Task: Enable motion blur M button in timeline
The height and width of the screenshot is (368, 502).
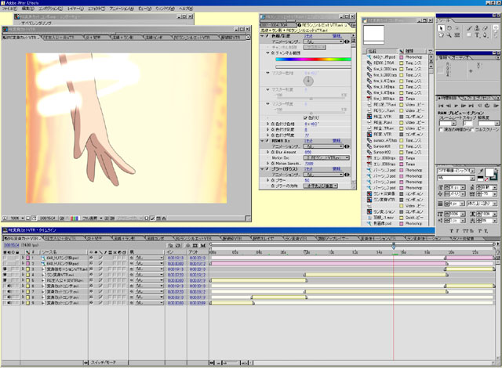Action: (202, 245)
